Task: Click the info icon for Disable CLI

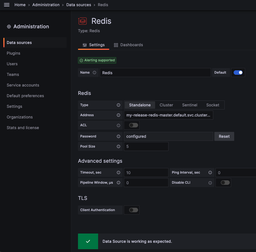Action: click(210, 183)
